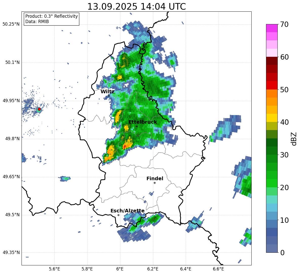Image resolution: width=300 pixels, height=274 pixels.
Task: Click the colorbar 70 tick label
Action: pos(284,24)
